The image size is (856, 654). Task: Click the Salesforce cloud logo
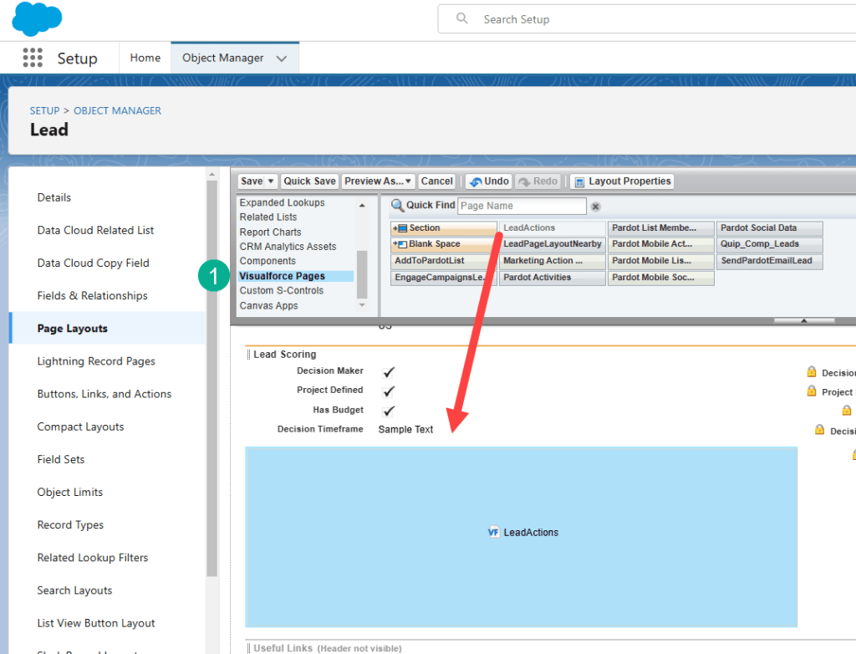(37, 18)
